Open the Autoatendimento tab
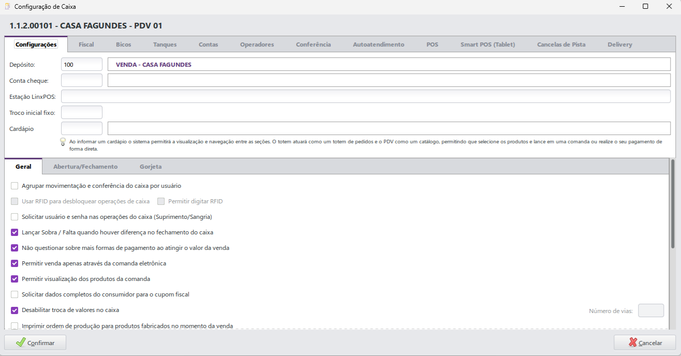 coord(379,44)
